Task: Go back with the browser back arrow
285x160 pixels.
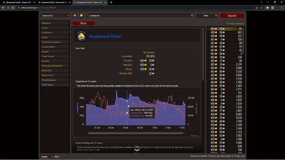Action: tap(3, 8)
